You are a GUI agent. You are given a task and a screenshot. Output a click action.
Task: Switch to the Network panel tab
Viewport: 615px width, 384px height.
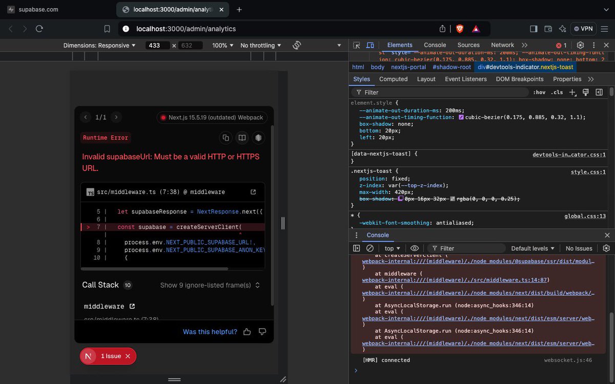(x=502, y=45)
